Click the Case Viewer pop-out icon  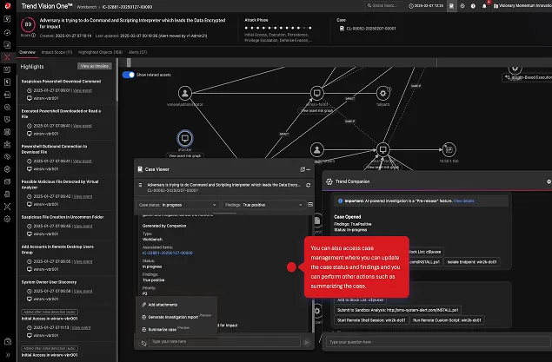click(x=301, y=169)
